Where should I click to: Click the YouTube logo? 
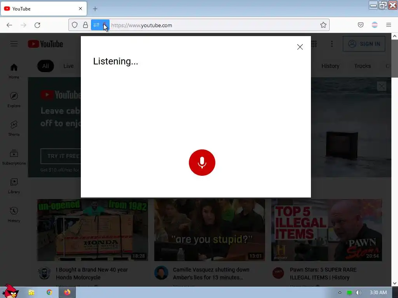pyautogui.click(x=45, y=44)
